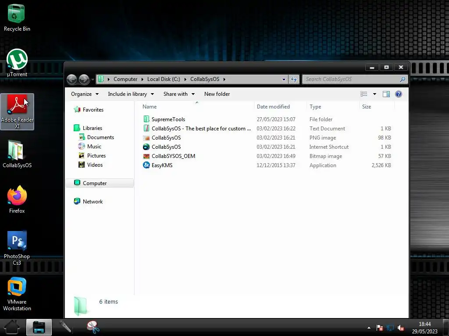Open the view options dropdown arrow
The image size is (449, 336).
point(374,94)
